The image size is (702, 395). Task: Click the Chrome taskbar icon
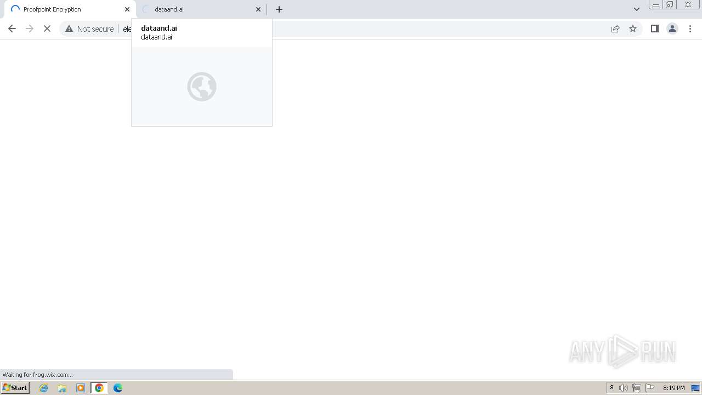pos(99,388)
